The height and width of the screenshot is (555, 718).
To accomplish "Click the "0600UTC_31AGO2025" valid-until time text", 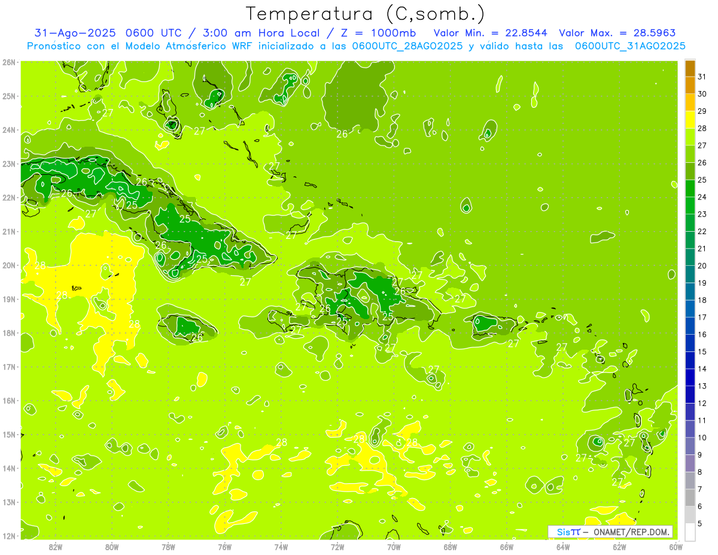I will point(629,46).
